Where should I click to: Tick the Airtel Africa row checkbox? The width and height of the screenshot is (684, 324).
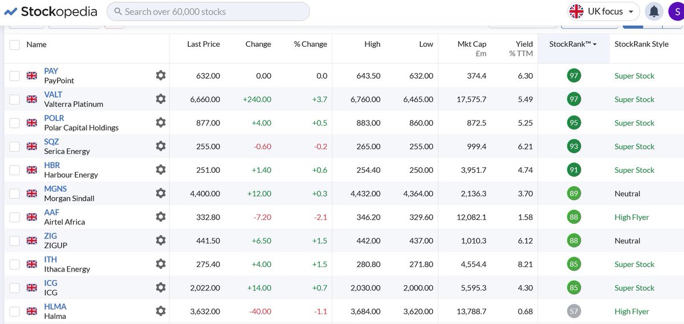click(x=14, y=217)
